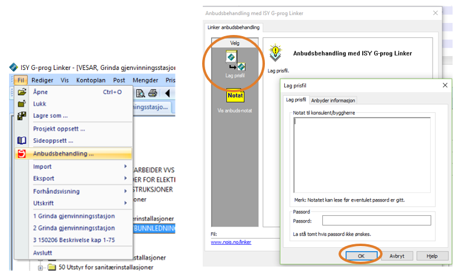The width and height of the screenshot is (455, 272).
Task: Open recent file 1 Grinda gjenvinningsstasjon
Action: coord(74,216)
